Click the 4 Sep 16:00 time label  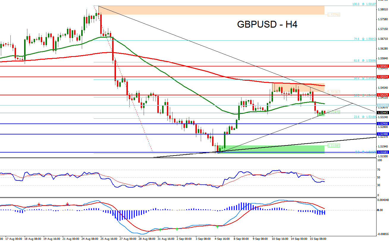223,239
